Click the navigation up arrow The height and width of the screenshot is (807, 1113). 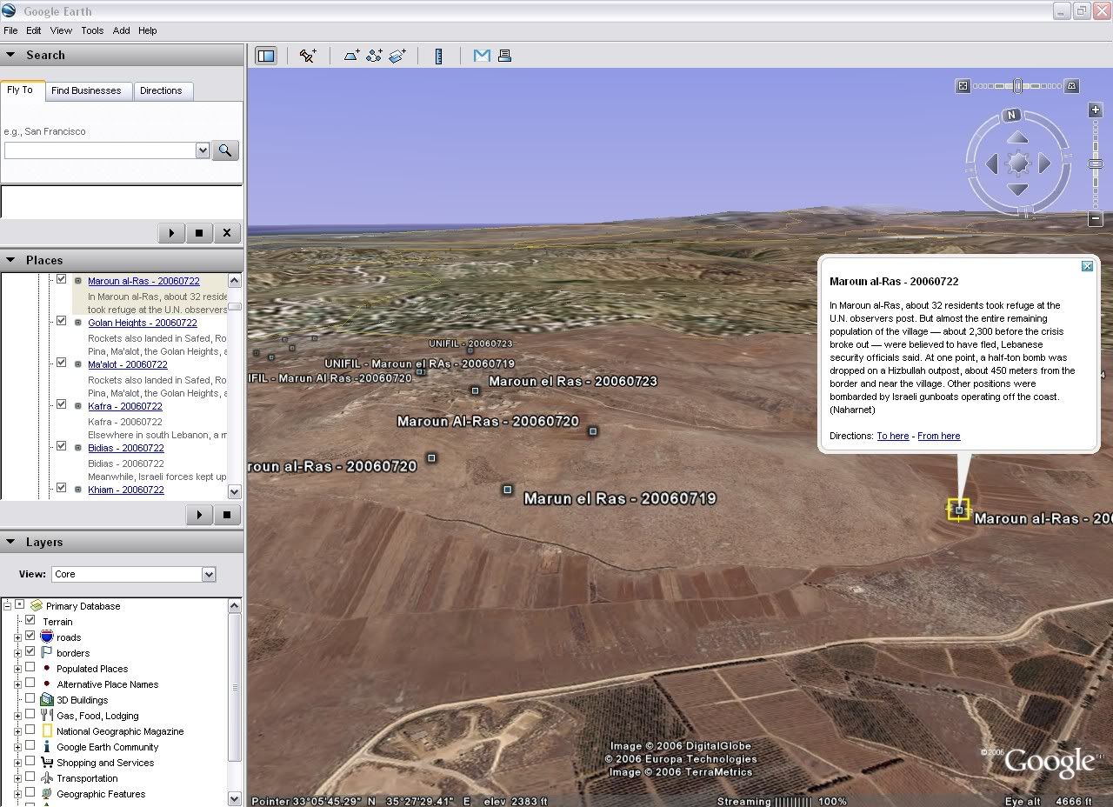(1018, 137)
